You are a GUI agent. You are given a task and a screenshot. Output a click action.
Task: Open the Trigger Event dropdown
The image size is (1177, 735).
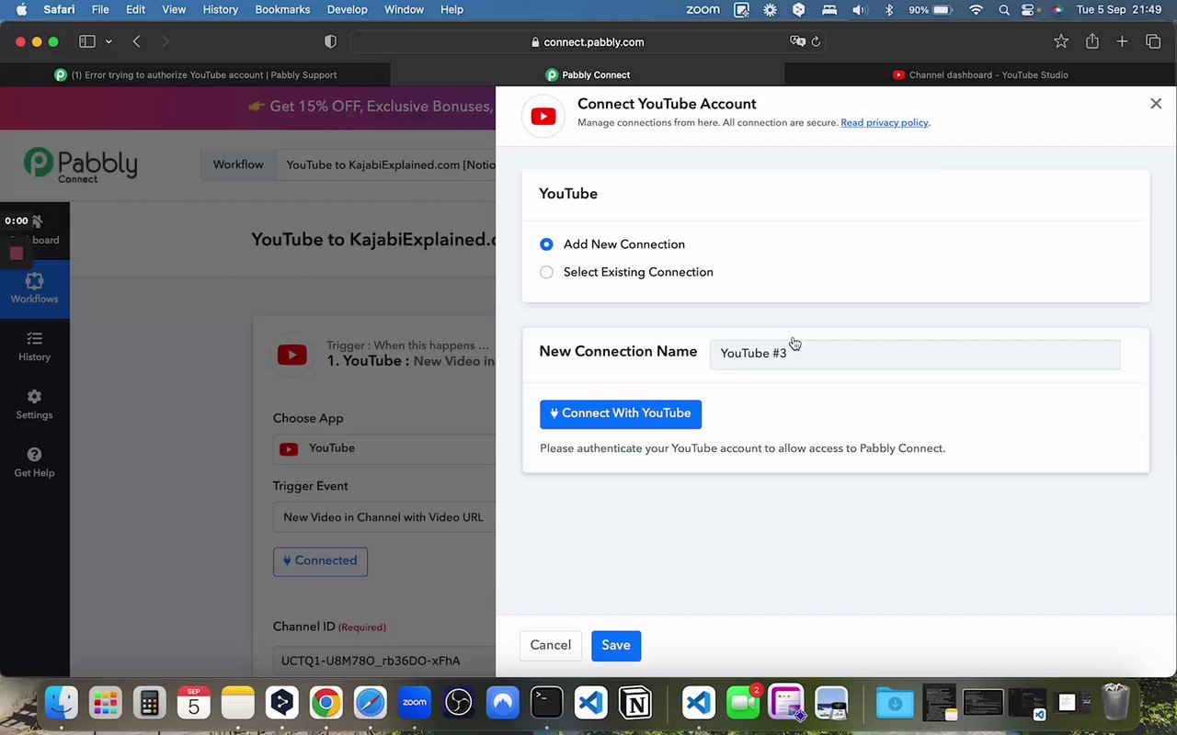click(x=384, y=517)
